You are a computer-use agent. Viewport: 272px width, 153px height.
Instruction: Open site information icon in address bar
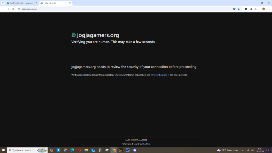click(19, 9)
